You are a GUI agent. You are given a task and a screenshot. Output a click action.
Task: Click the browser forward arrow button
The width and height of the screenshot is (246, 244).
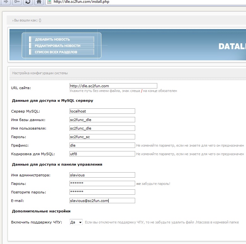[5, 2]
